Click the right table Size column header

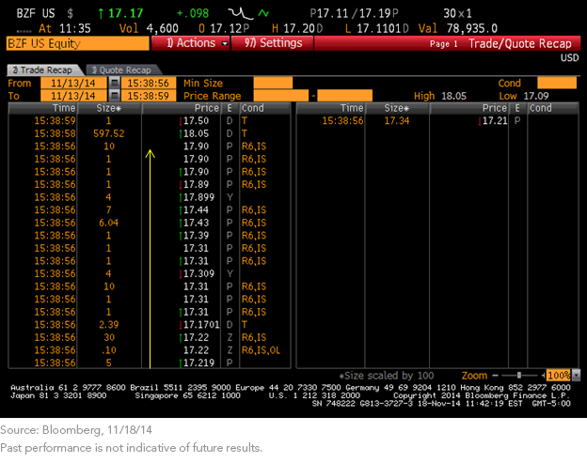pyautogui.click(x=397, y=108)
